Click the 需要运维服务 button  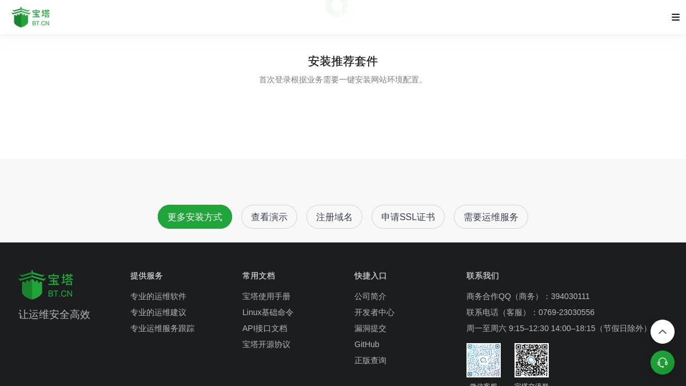pos(491,217)
